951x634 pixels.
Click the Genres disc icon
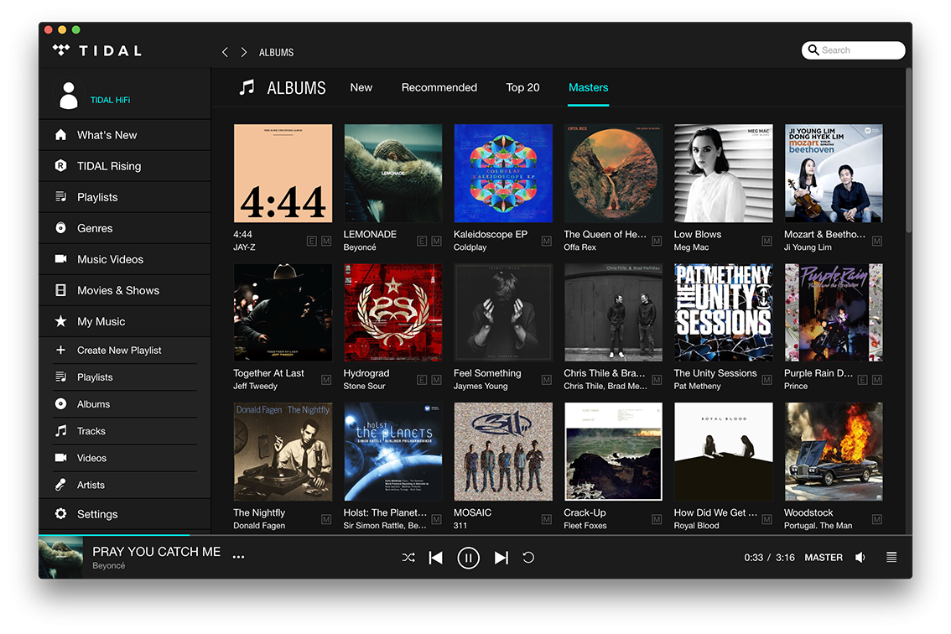click(60, 228)
